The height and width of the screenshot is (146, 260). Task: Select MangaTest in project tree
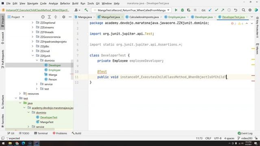coord(47,122)
